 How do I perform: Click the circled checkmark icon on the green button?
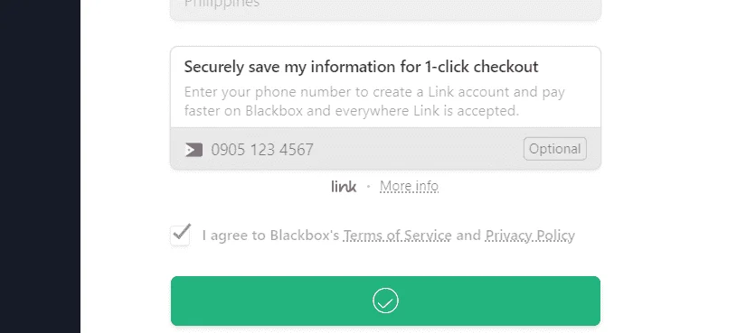point(385,301)
